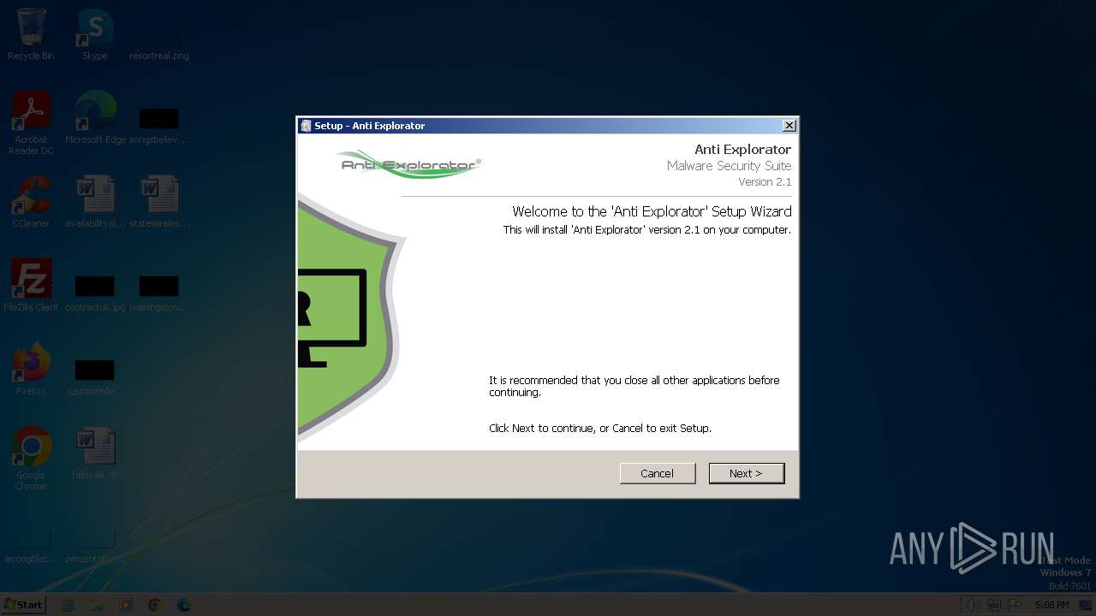1096x616 pixels.
Task: Open the Microsoft Edge desktop shortcut
Action: click(95, 118)
